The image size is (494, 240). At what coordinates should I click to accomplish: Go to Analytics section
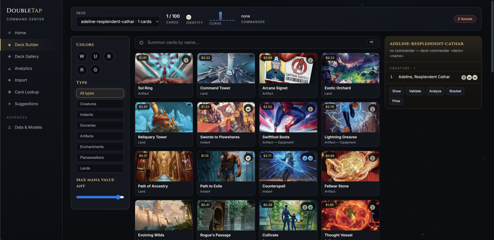point(31,68)
